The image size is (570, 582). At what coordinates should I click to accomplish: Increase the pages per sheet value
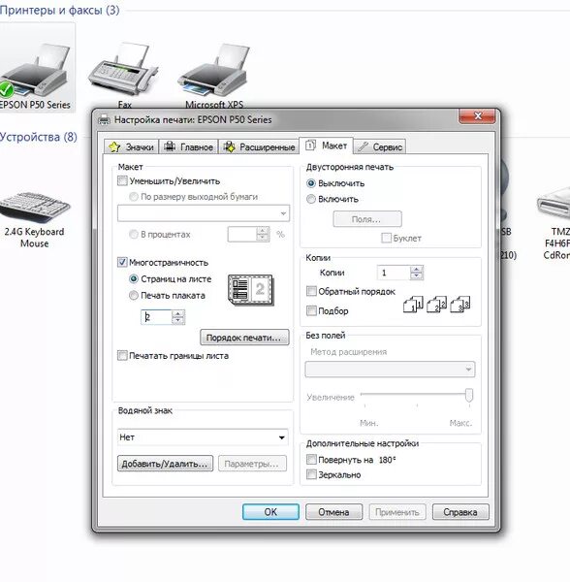pyautogui.click(x=178, y=313)
